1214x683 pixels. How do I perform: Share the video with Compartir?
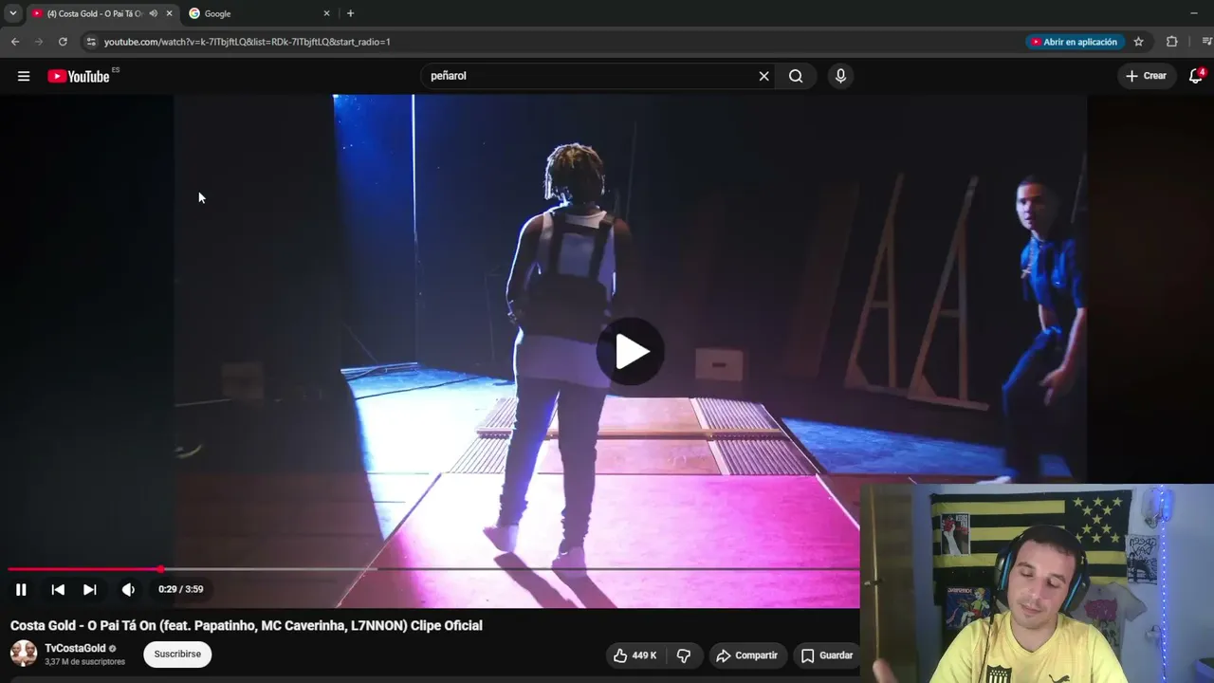tap(746, 655)
